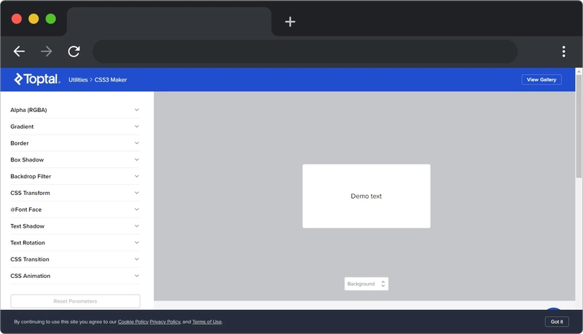Open the Cookie Policy link
This screenshot has width=583, height=334.
pyautogui.click(x=133, y=322)
